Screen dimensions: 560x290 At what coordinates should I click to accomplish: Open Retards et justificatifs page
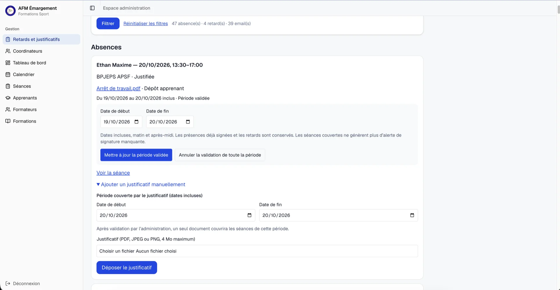[x=41, y=39]
